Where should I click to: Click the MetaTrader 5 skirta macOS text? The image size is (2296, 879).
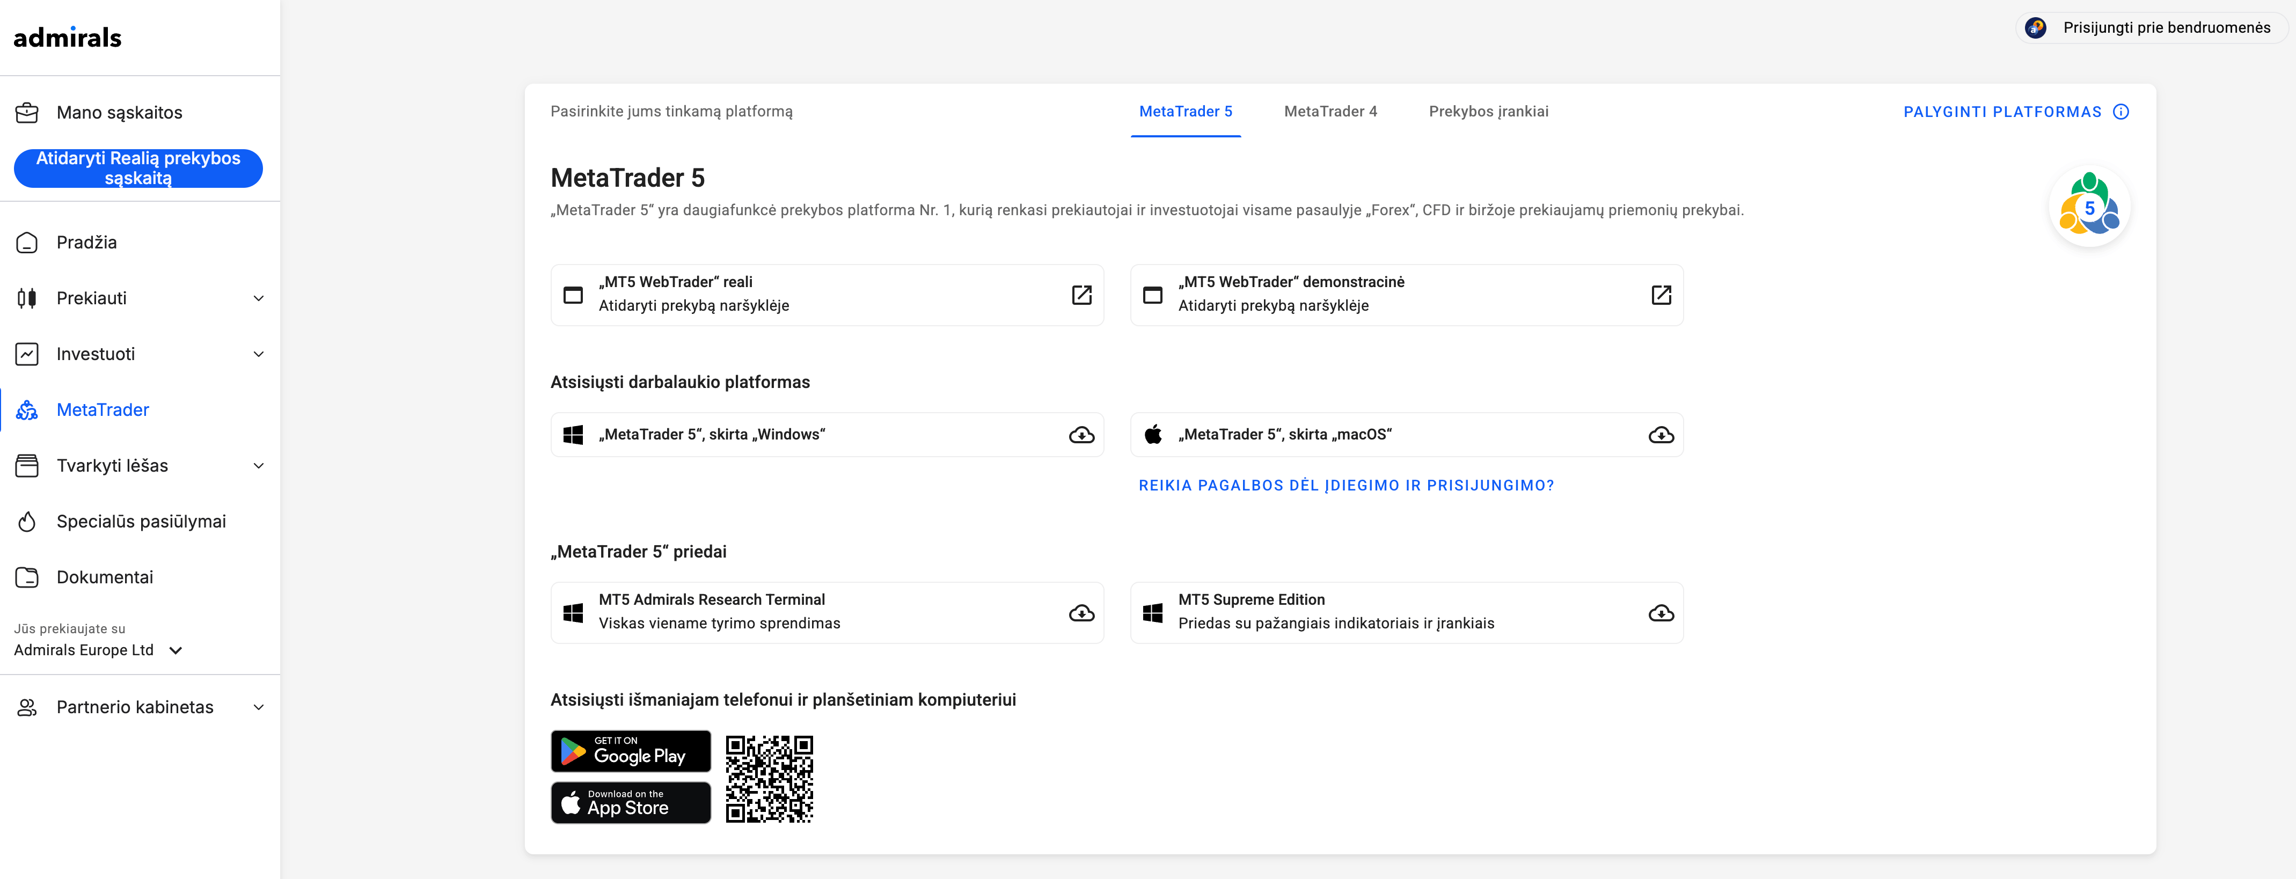[x=1284, y=435]
